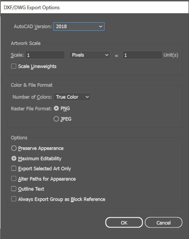Enable Scale Lineweights
The height and width of the screenshot is (239, 189).
[14, 66]
